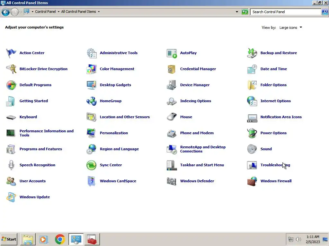
Task: Open recent pages dropdown beside Forward button
Action: pyautogui.click(x=21, y=12)
